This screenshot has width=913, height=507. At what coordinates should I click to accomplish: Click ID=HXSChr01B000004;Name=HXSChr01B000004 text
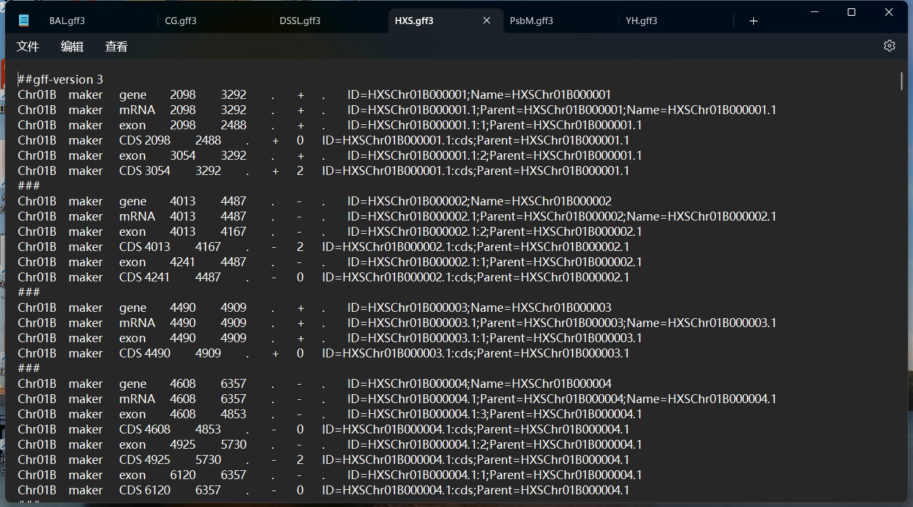[479, 383]
